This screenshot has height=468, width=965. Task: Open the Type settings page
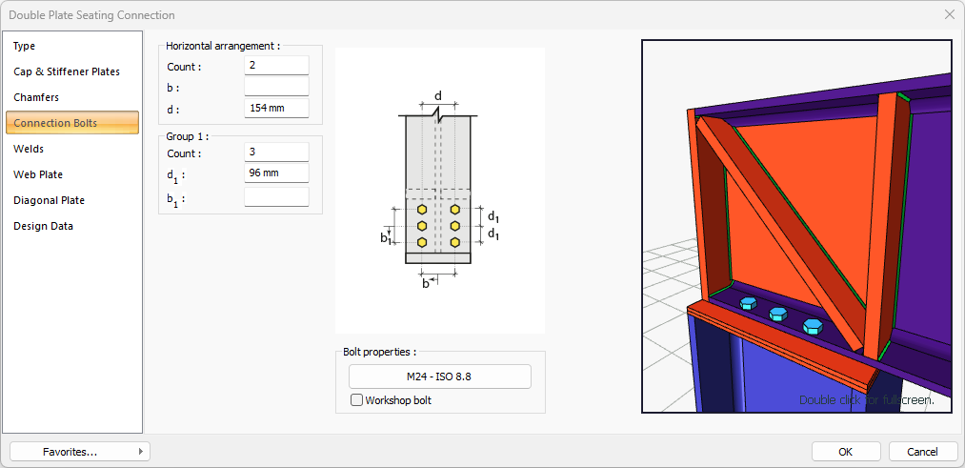25,46
